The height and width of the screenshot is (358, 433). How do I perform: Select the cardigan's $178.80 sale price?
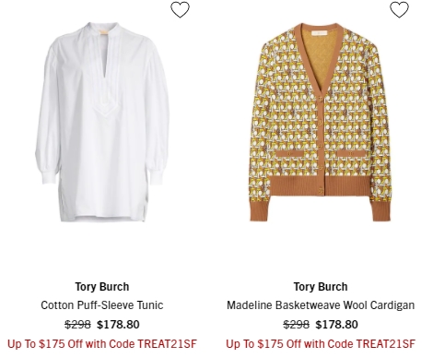tap(337, 325)
